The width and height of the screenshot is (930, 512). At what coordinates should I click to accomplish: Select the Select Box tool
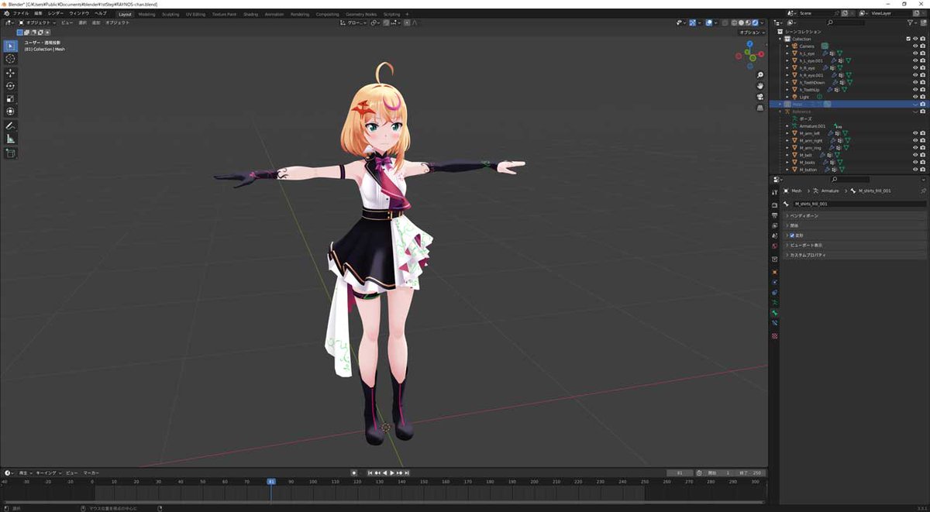pos(10,46)
